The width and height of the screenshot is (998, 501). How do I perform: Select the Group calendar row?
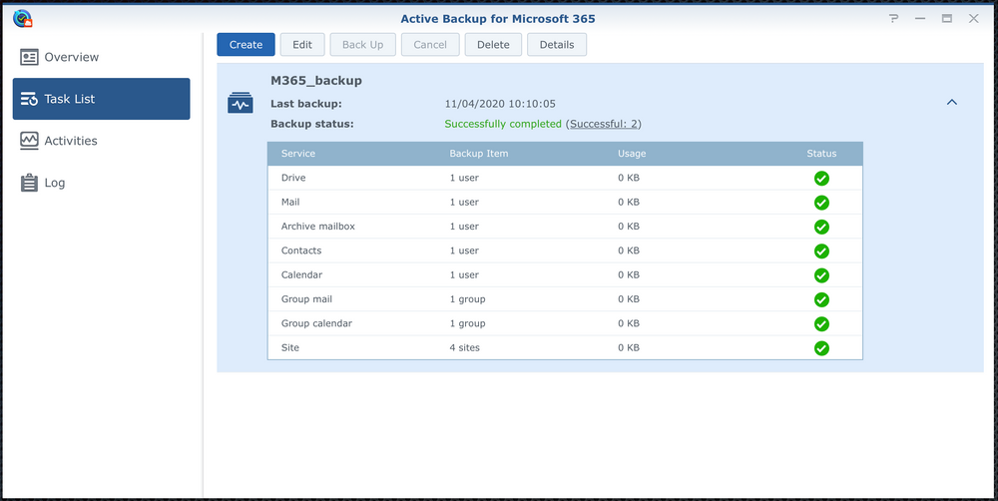click(565, 323)
